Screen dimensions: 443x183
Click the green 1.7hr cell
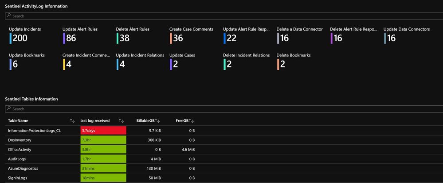[103, 159]
